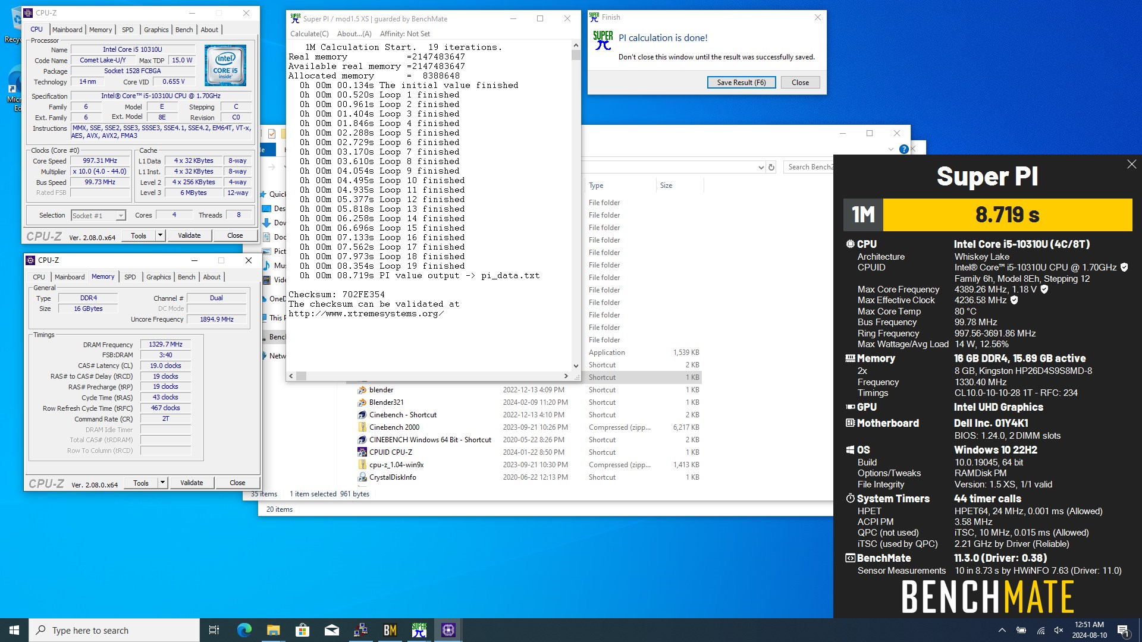
Task: Click the BenchMate BM taskbar icon
Action: [390, 630]
